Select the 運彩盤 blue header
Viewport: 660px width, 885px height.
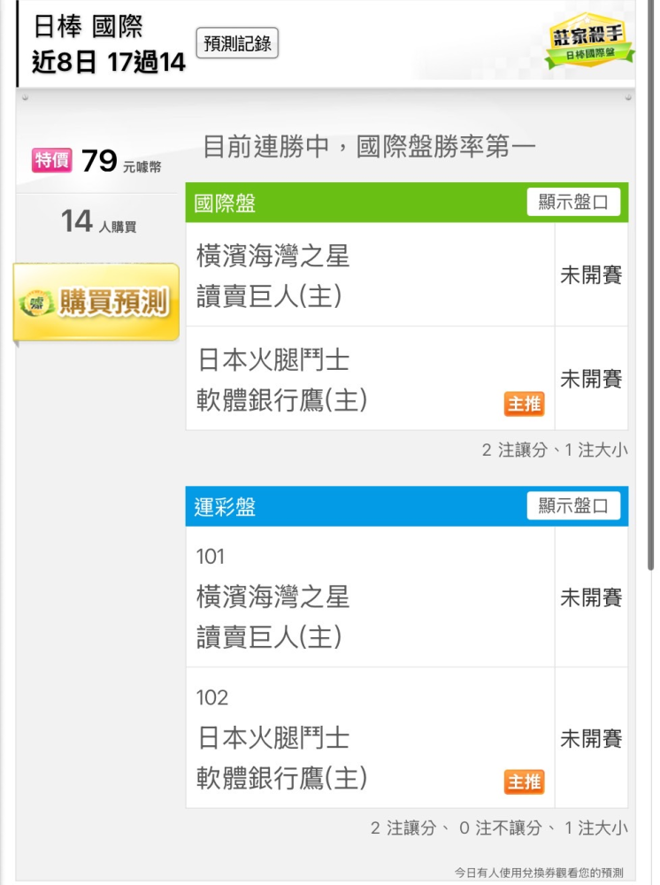(407, 506)
